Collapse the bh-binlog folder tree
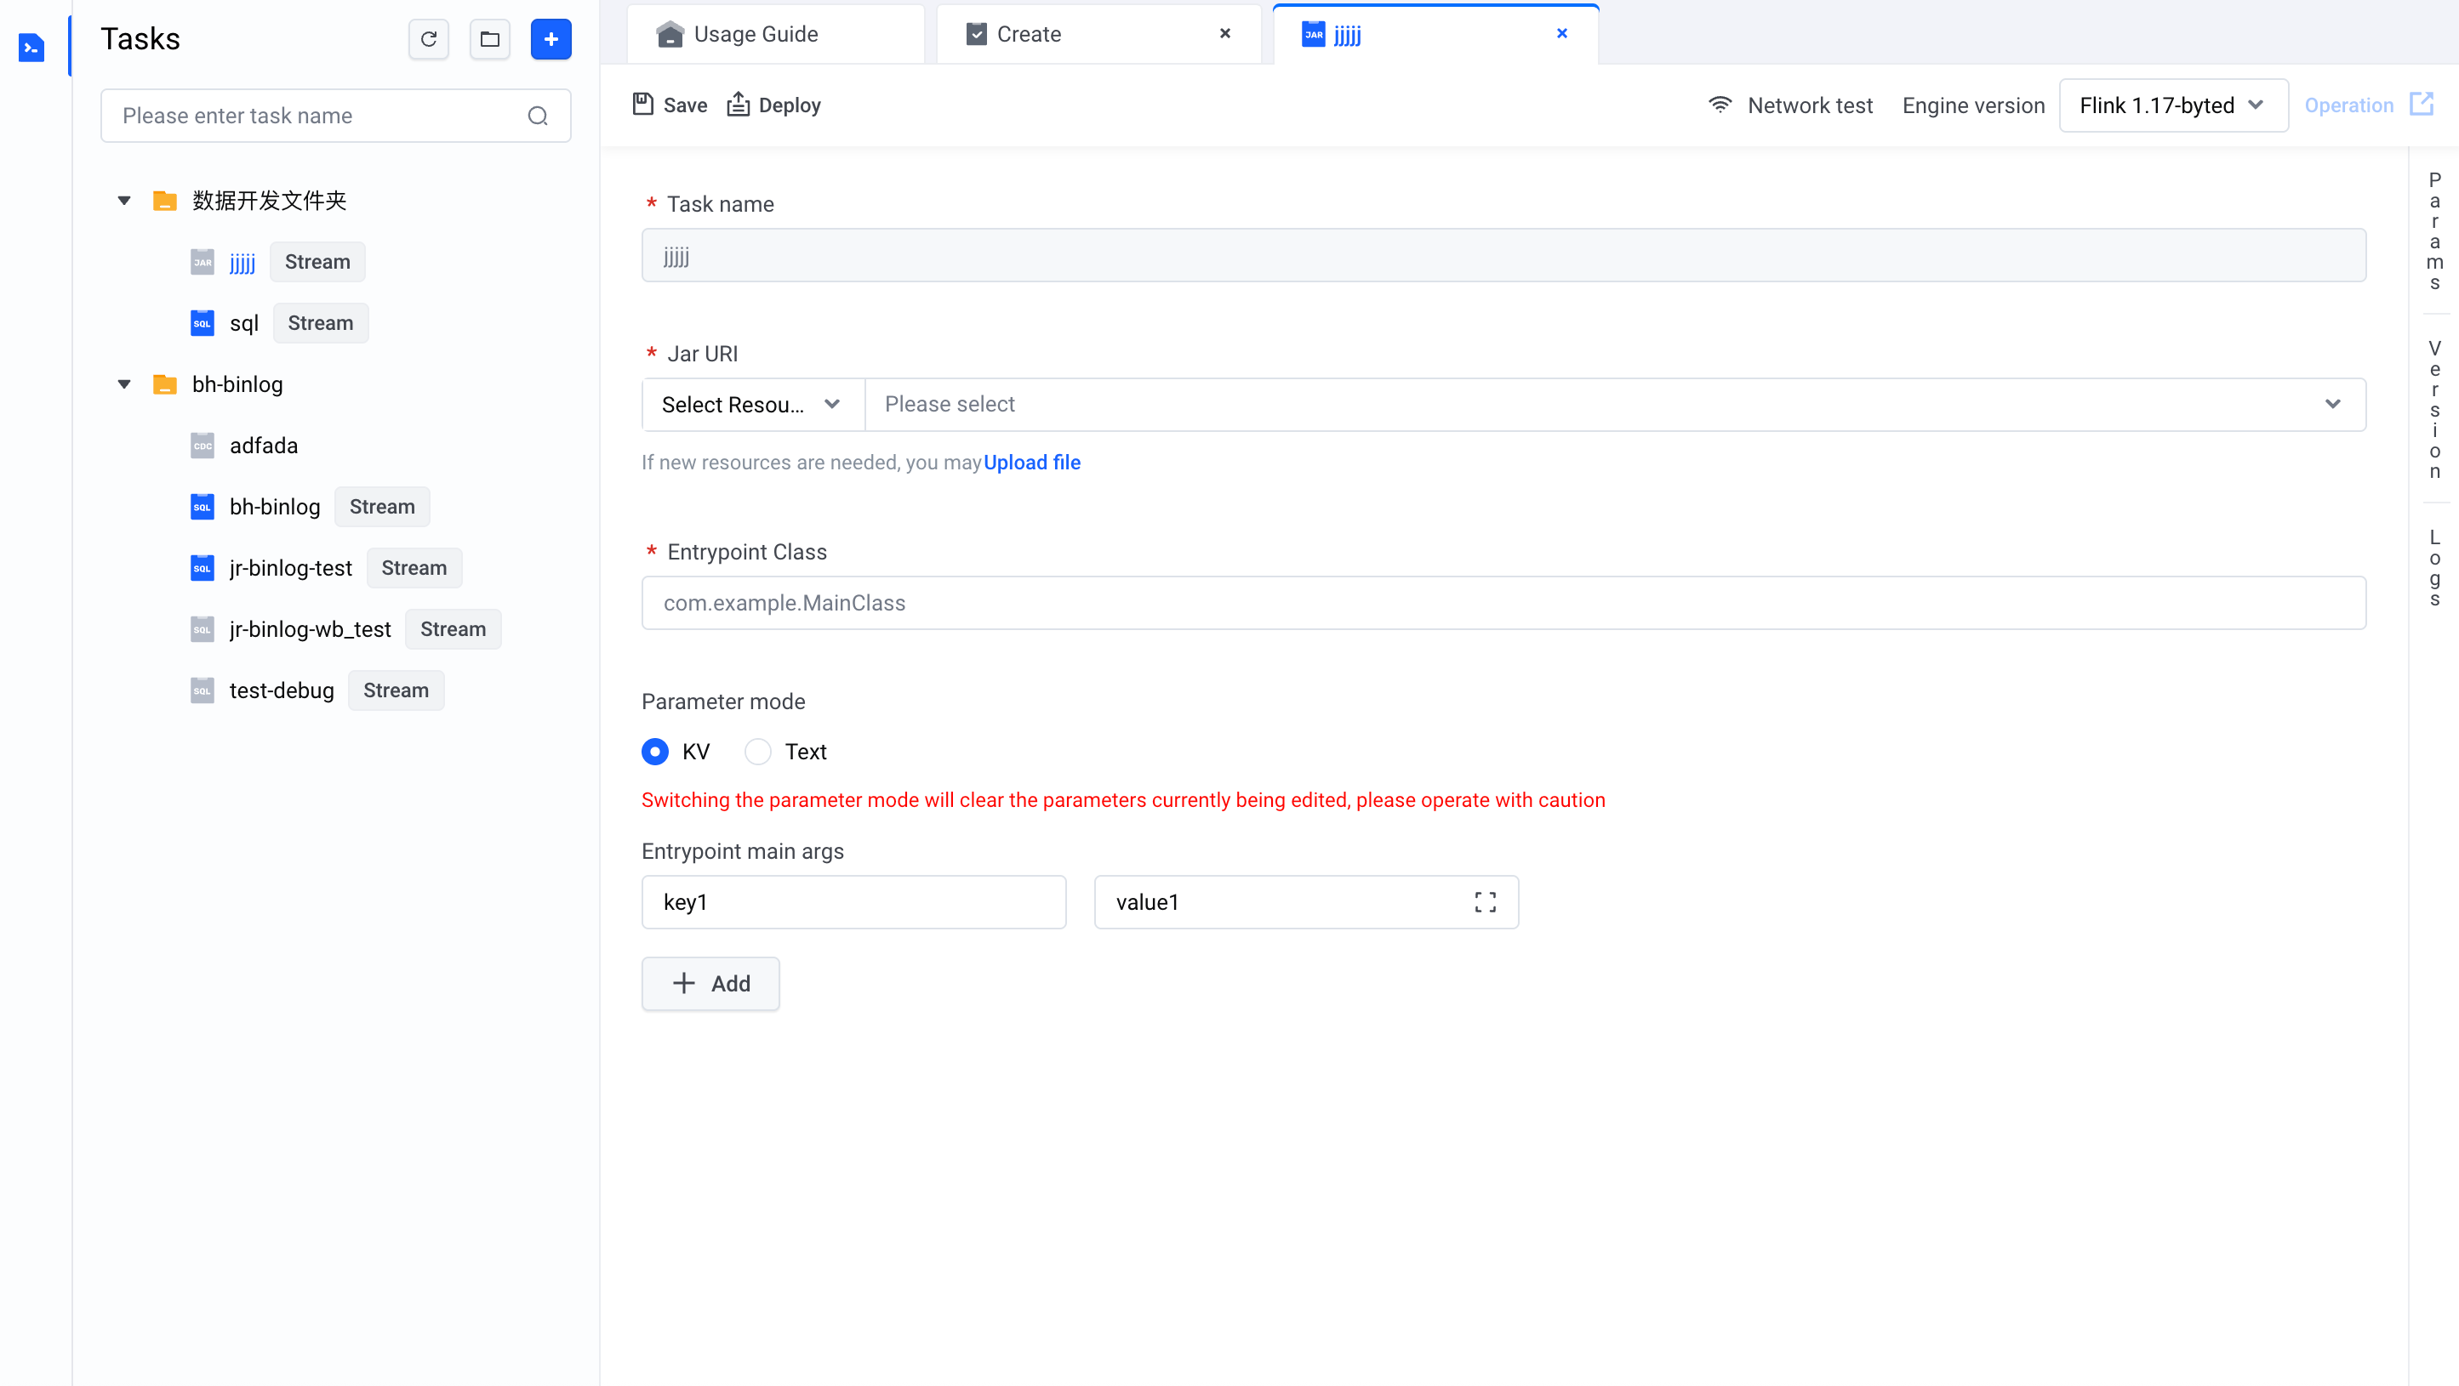The width and height of the screenshot is (2459, 1386). [x=124, y=384]
